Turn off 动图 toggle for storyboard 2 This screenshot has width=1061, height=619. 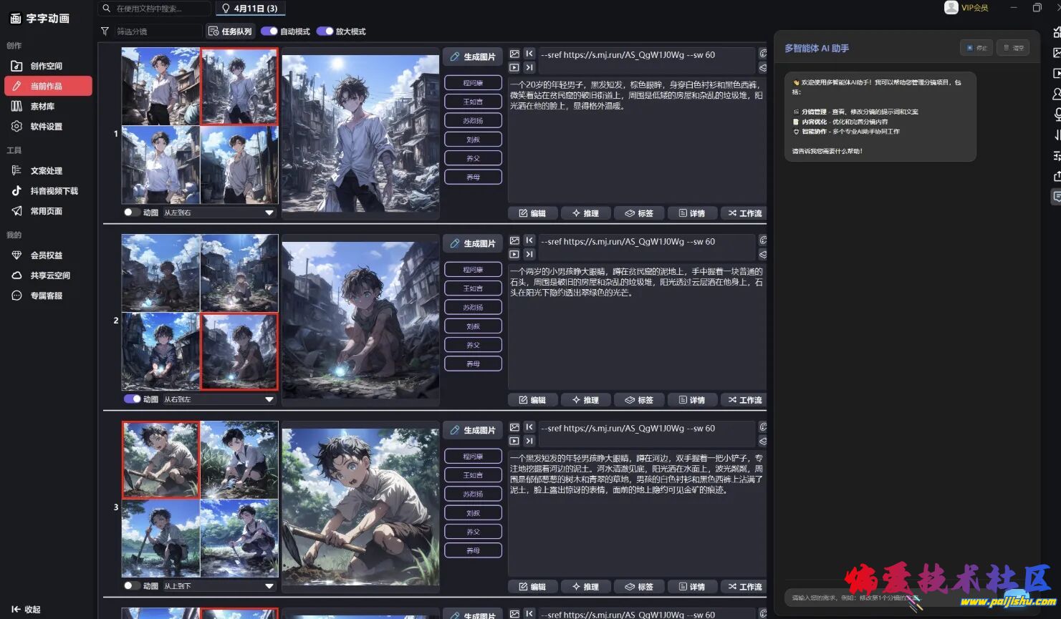[132, 399]
